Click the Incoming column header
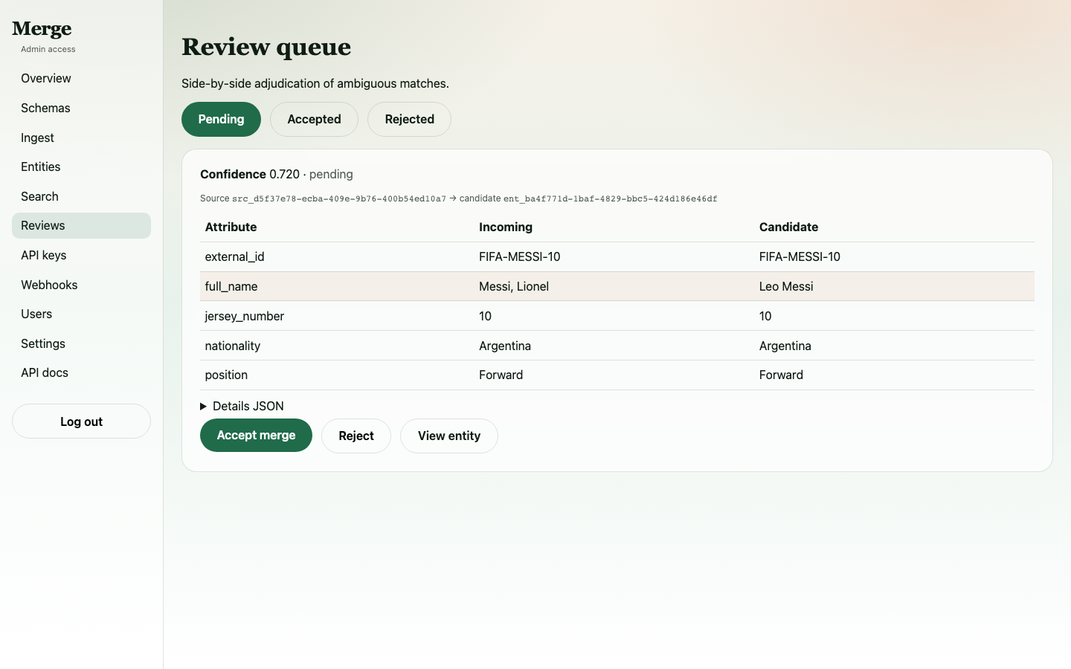Viewport: 1071px width, 669px height. [x=506, y=227]
